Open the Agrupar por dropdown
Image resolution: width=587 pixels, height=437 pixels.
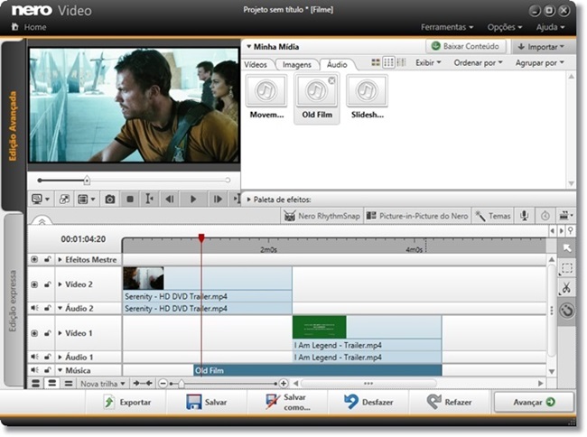539,63
